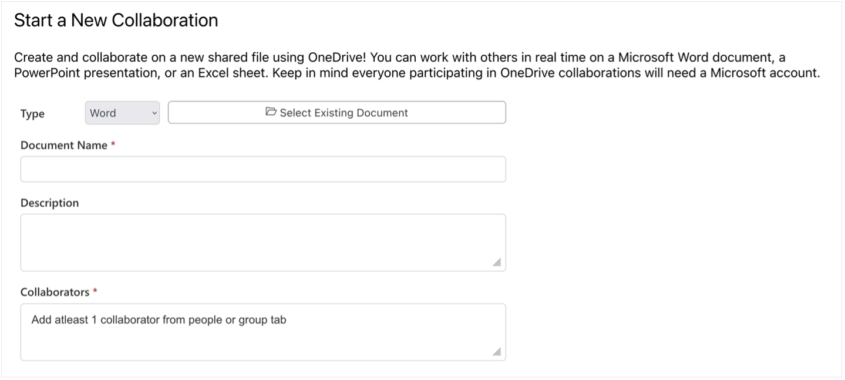The width and height of the screenshot is (845, 380).
Task: Click the resize grip on Collaborators area
Action: pyautogui.click(x=497, y=351)
